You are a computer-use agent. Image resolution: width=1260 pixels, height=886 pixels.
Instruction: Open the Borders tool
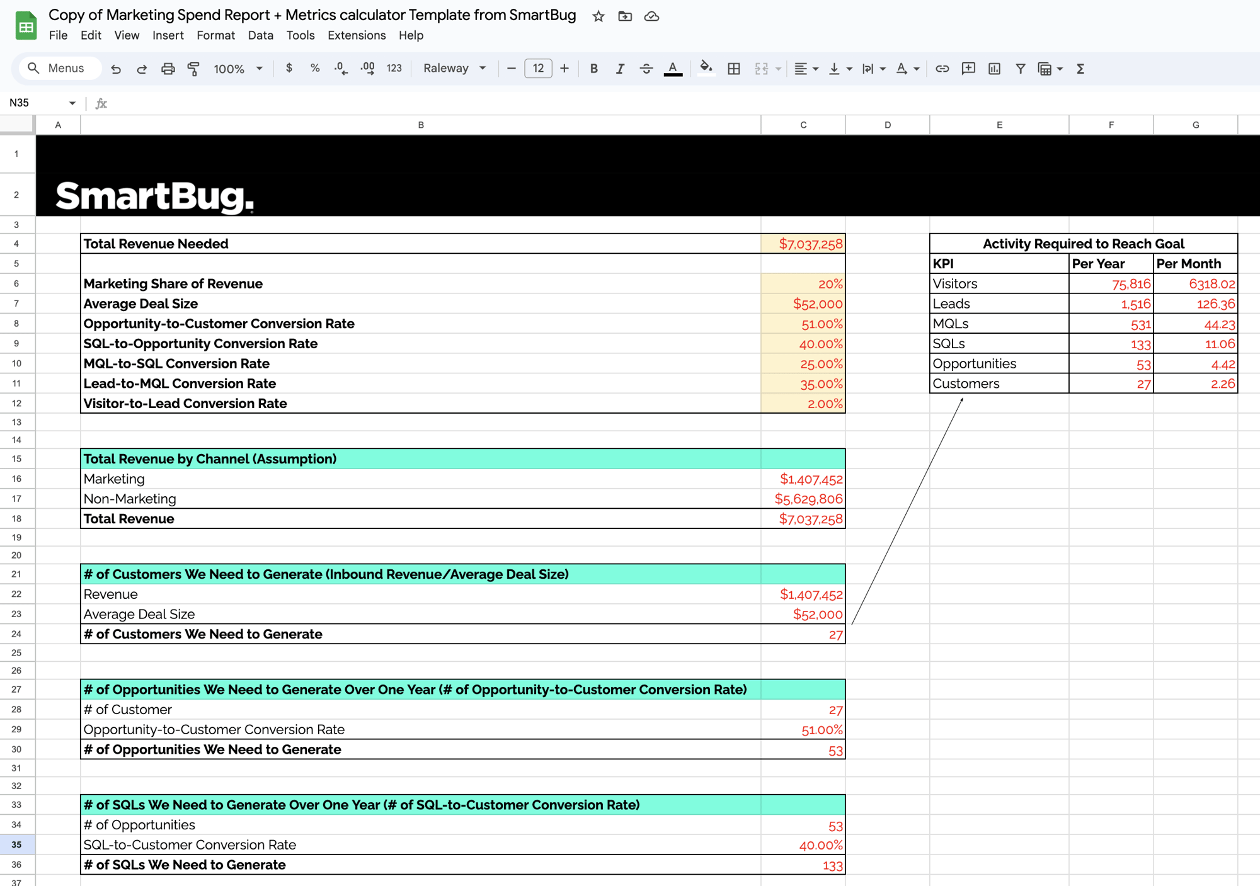733,69
